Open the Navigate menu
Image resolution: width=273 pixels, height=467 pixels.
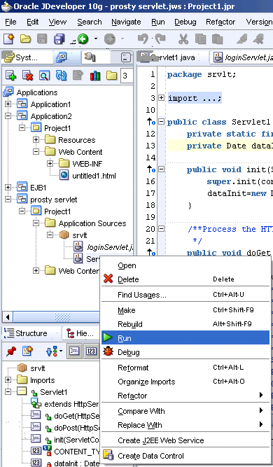point(126,22)
